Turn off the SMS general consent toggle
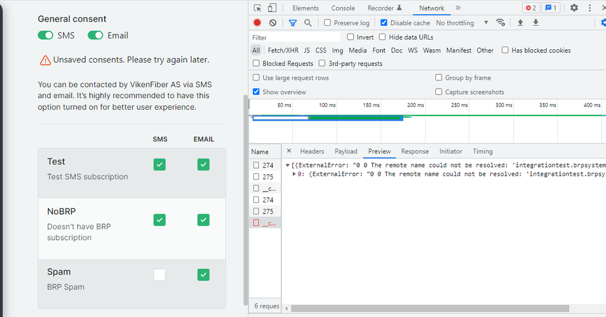606x317 pixels. 45,36
